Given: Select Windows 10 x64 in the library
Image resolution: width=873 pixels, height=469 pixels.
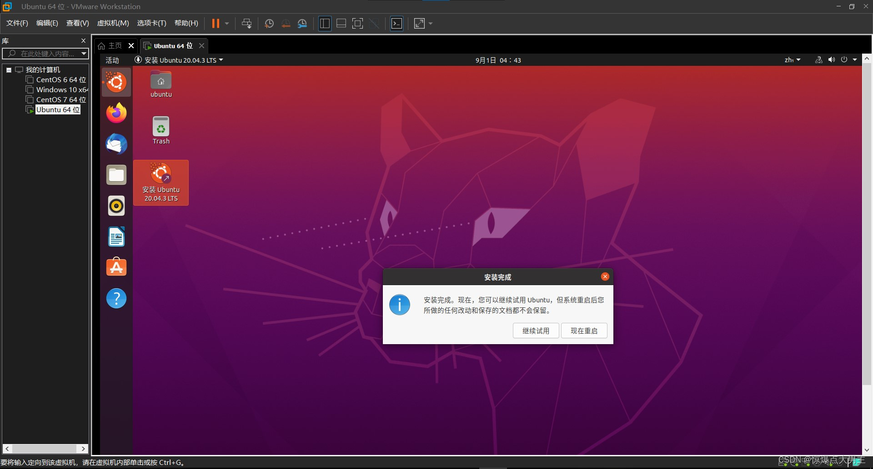Looking at the screenshot, I should click(x=62, y=90).
